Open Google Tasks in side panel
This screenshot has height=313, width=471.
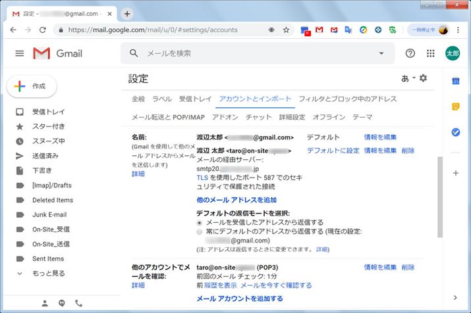(455, 132)
